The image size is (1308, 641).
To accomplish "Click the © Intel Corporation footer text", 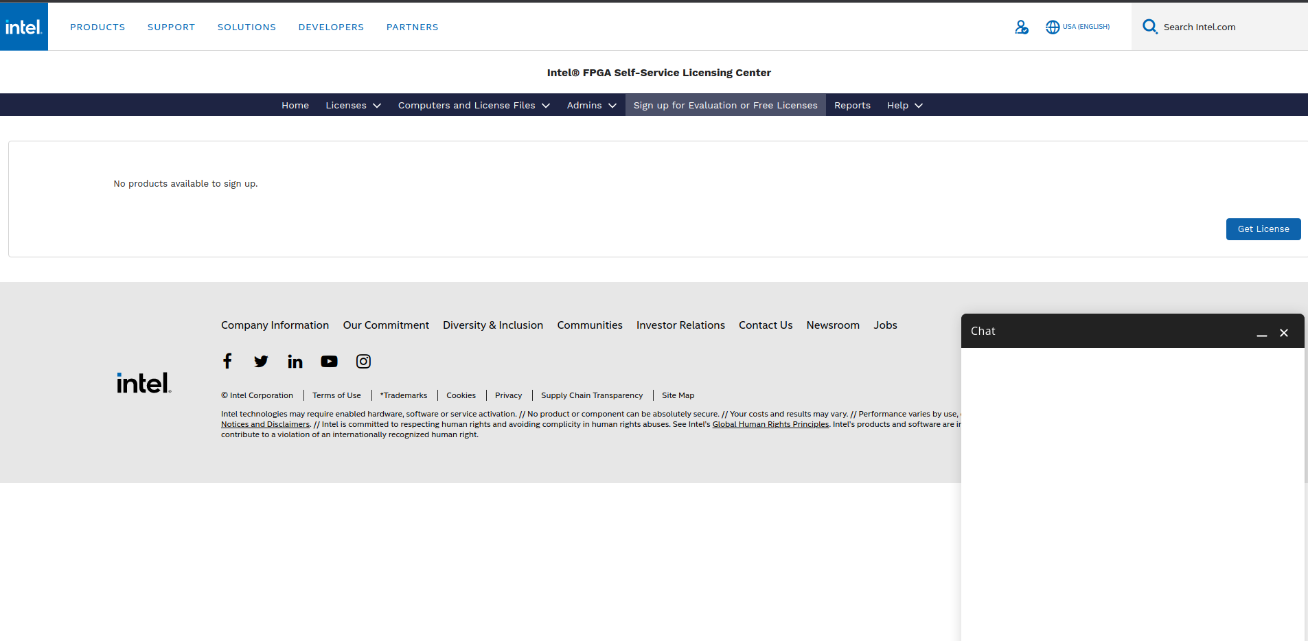I will (x=257, y=395).
